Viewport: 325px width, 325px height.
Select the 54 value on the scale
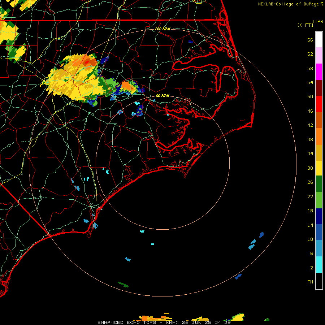click(310, 82)
